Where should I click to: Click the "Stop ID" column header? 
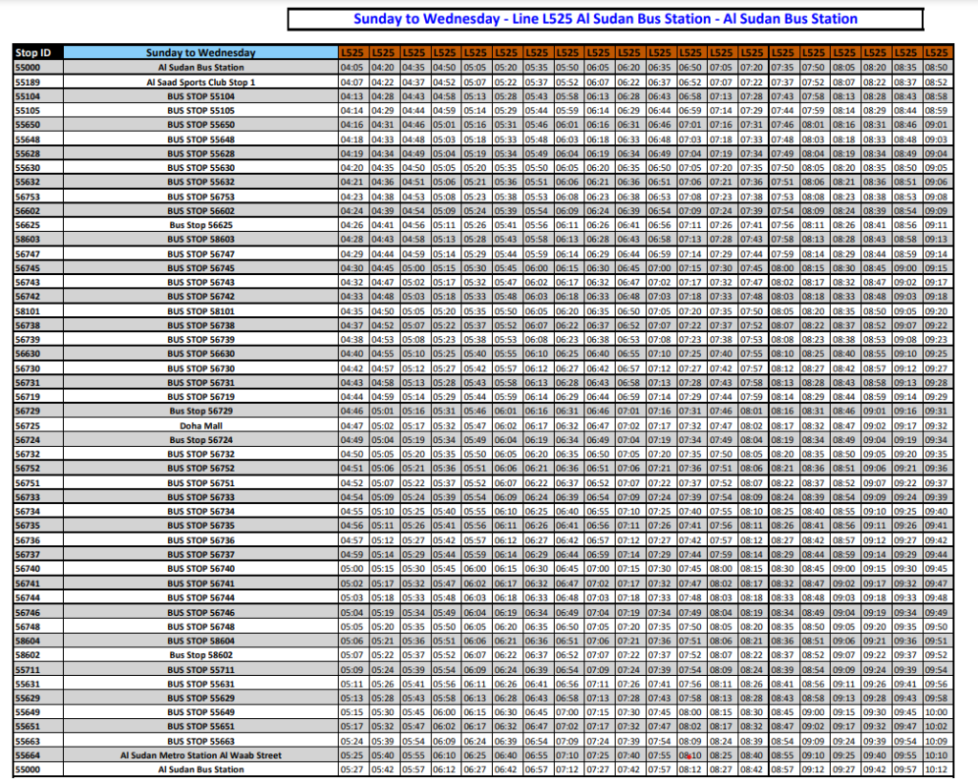pyautogui.click(x=32, y=53)
